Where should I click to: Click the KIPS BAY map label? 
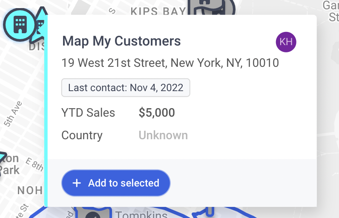[x=158, y=11]
